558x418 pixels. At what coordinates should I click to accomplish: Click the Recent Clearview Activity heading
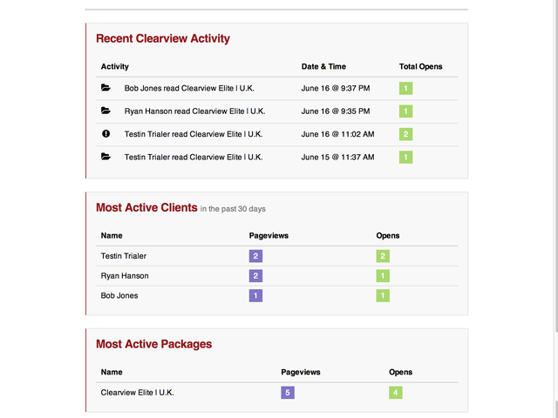(163, 38)
